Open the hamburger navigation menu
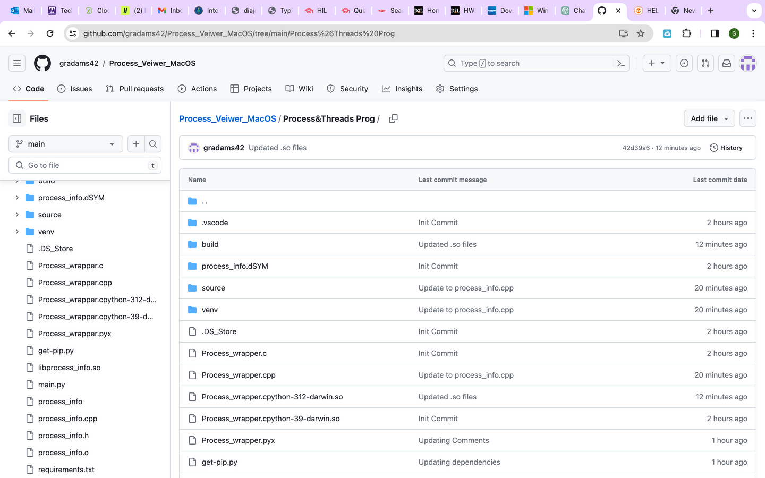 (17, 63)
